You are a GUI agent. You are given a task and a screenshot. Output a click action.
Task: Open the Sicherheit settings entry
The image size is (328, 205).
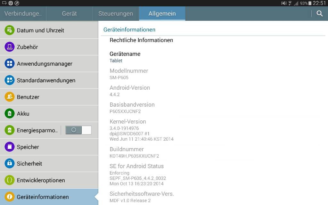pos(49,163)
